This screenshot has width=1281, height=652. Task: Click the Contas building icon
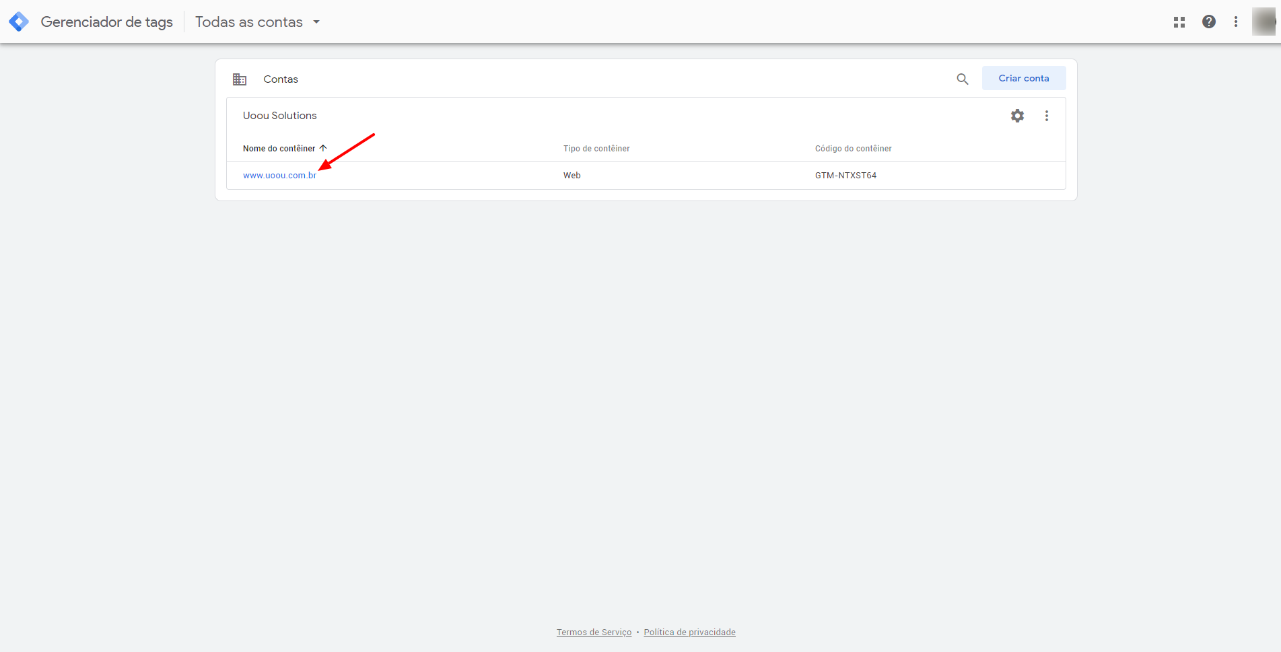240,79
